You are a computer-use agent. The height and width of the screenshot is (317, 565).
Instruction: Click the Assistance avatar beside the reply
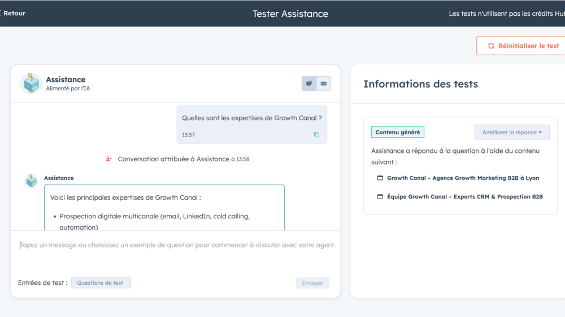(31, 180)
